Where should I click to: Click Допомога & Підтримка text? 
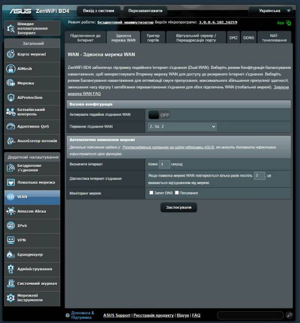pos(82,315)
